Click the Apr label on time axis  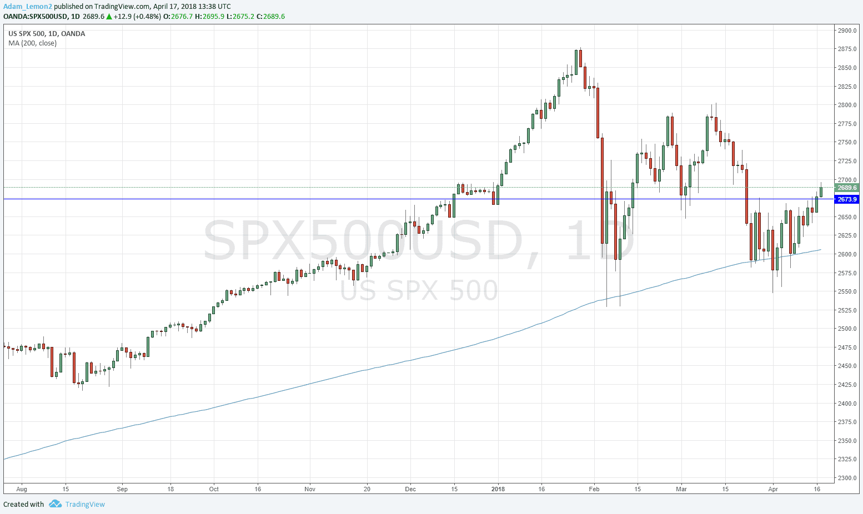pos(773,489)
